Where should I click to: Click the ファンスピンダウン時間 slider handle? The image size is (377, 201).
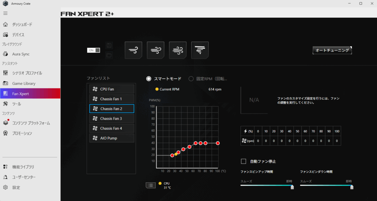coord(352,187)
